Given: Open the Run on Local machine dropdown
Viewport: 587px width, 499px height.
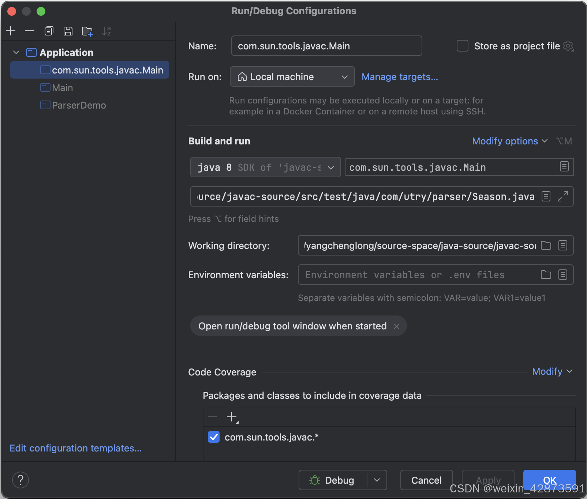Looking at the screenshot, I should (x=344, y=76).
